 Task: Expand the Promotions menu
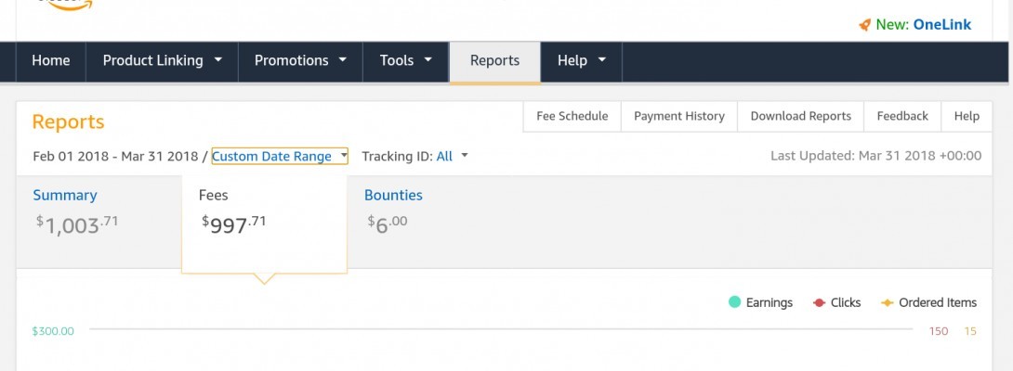point(300,60)
